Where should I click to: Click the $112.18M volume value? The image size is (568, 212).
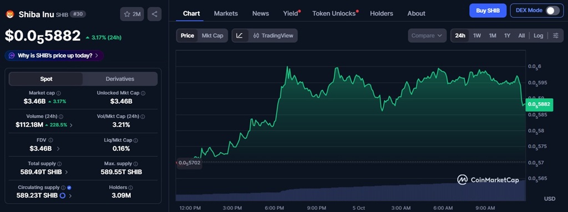(29, 125)
